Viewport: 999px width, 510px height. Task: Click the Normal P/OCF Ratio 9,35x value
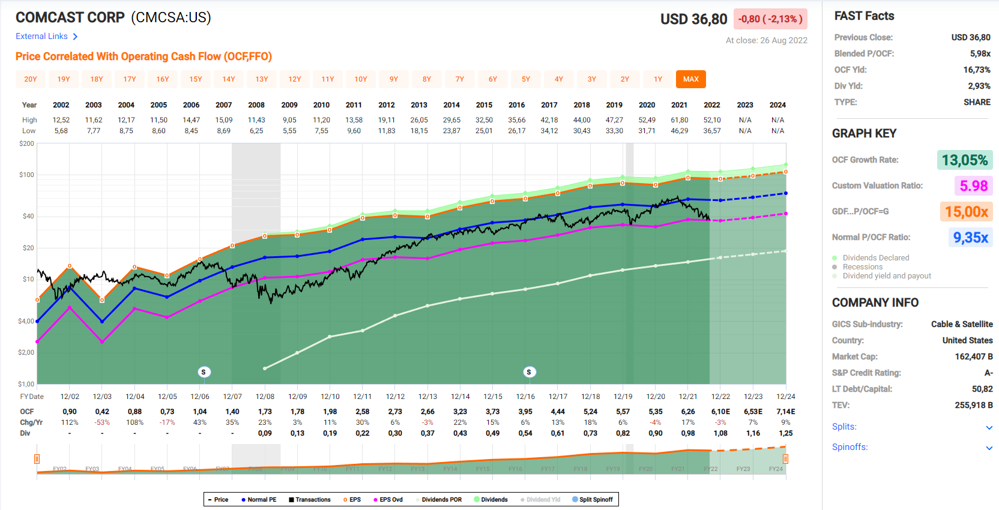click(970, 238)
